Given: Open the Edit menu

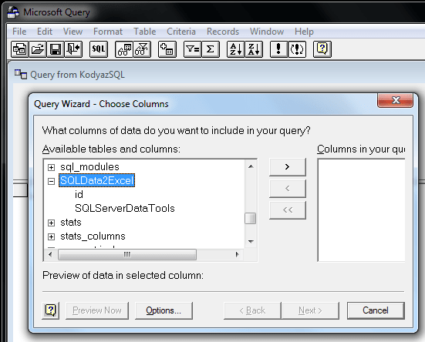Looking at the screenshot, I should [x=45, y=32].
